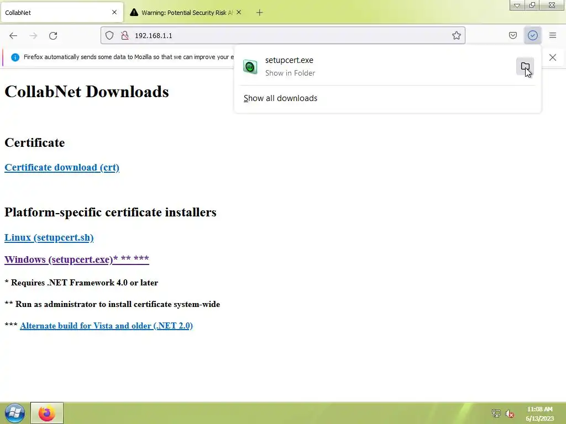Open the downloaded setupcert.exe file icon
The height and width of the screenshot is (424, 566).
[x=250, y=67]
